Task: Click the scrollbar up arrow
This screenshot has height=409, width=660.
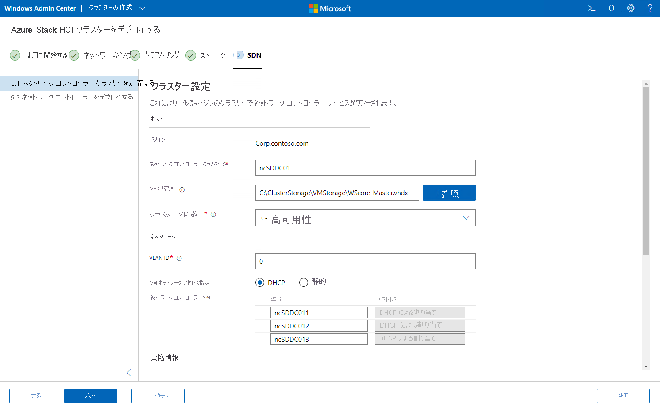Action: click(646, 83)
